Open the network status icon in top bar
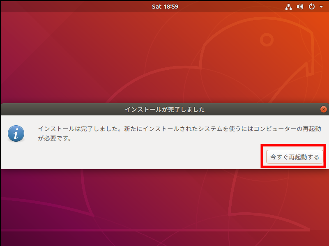The width and height of the screenshot is (329, 246). 288,7
